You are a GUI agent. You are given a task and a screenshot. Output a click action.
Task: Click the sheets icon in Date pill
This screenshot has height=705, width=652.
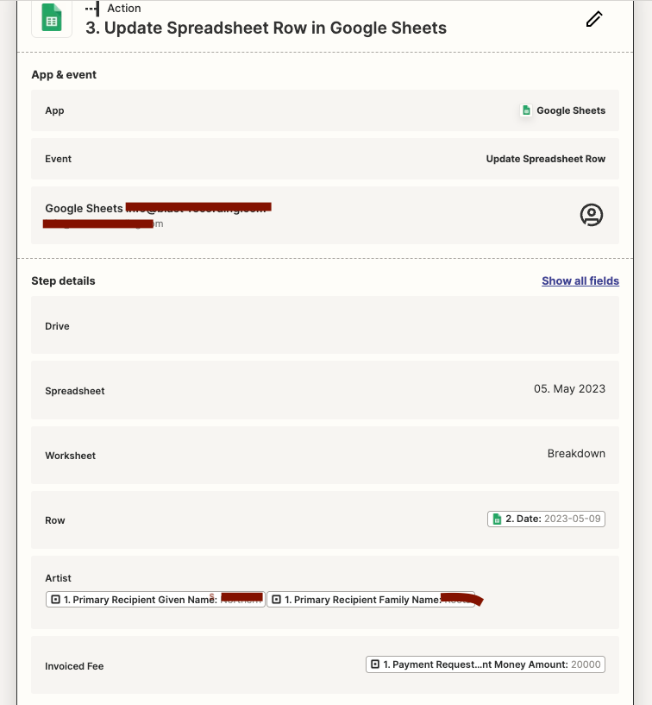coord(497,519)
